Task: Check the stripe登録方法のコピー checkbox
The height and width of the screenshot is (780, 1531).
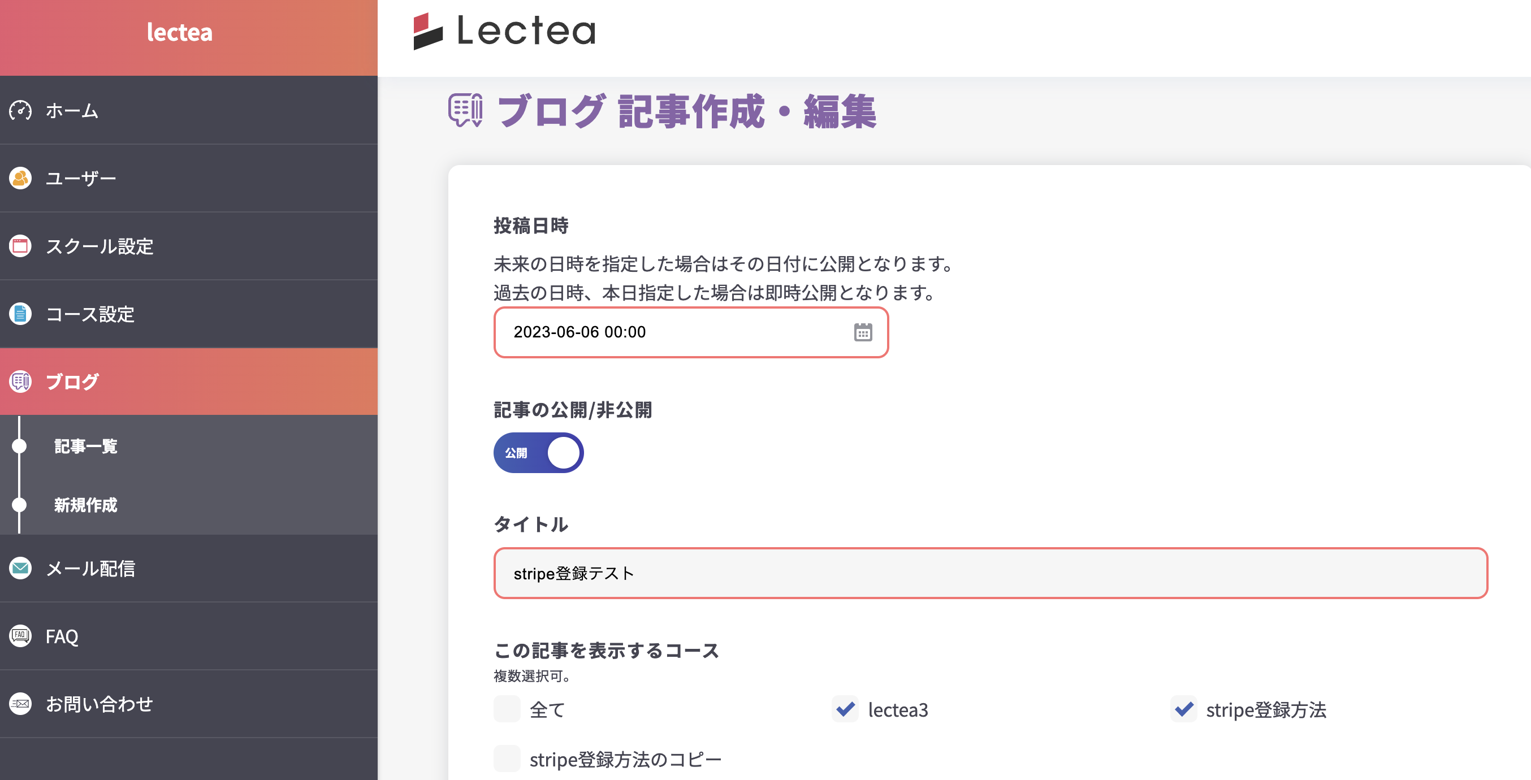Action: point(507,759)
